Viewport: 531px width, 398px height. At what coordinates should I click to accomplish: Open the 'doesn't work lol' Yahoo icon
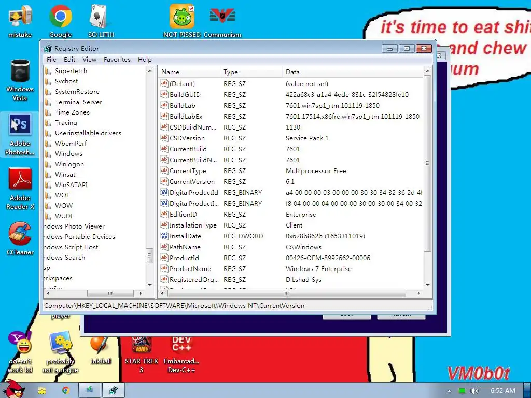click(20, 352)
